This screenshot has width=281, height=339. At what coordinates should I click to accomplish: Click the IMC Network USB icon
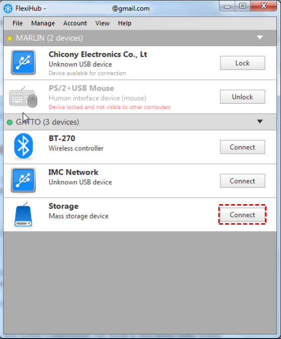(x=24, y=181)
